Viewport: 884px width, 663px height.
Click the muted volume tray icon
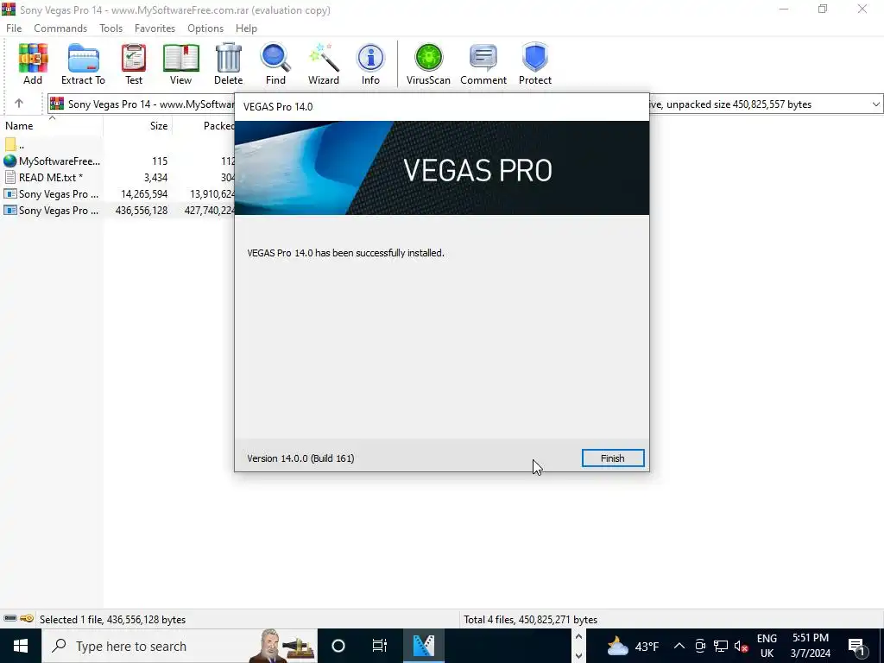tap(742, 646)
